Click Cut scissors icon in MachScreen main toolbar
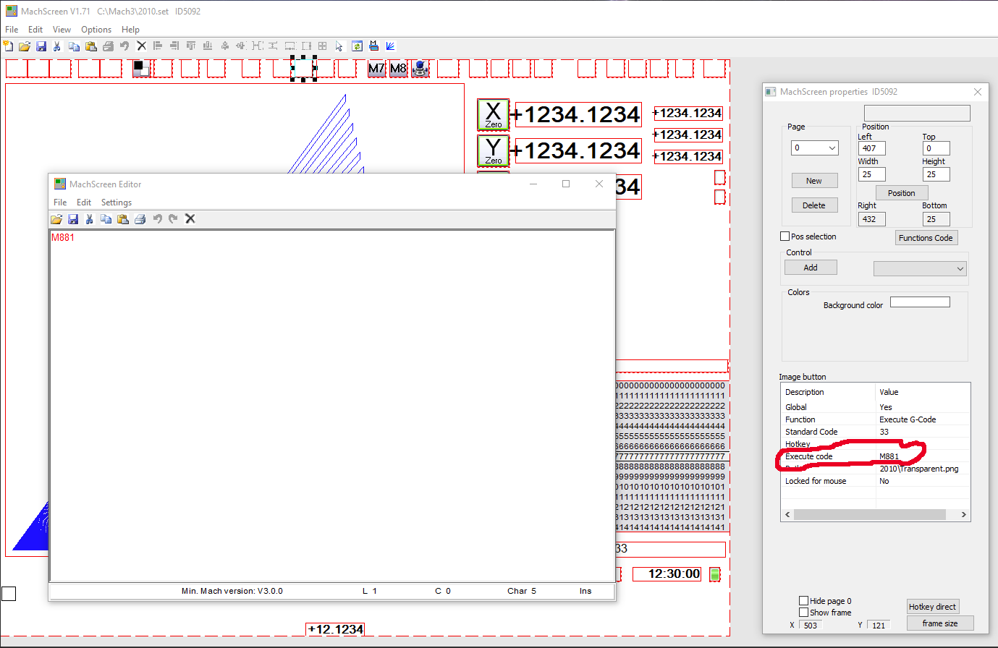Viewport: 998px width, 648px height. click(57, 46)
